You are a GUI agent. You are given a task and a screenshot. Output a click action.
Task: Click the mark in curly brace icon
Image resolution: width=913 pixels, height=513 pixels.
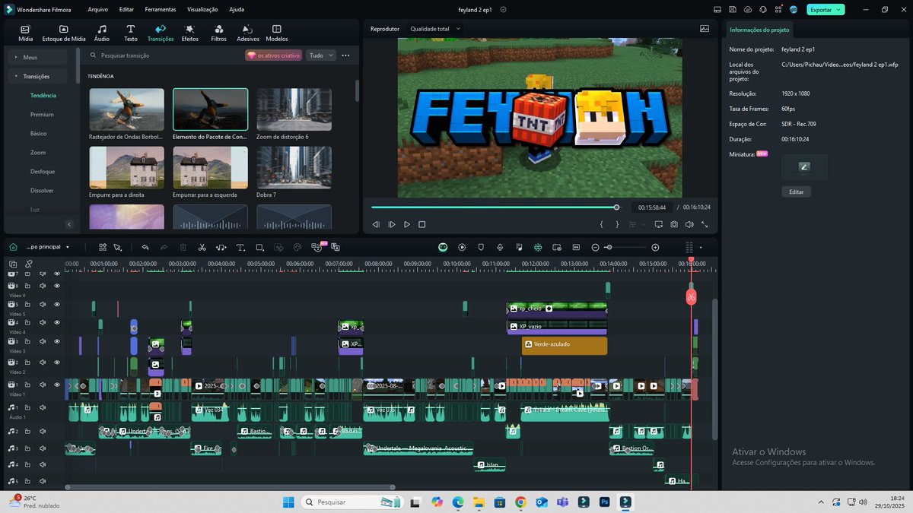[601, 224]
